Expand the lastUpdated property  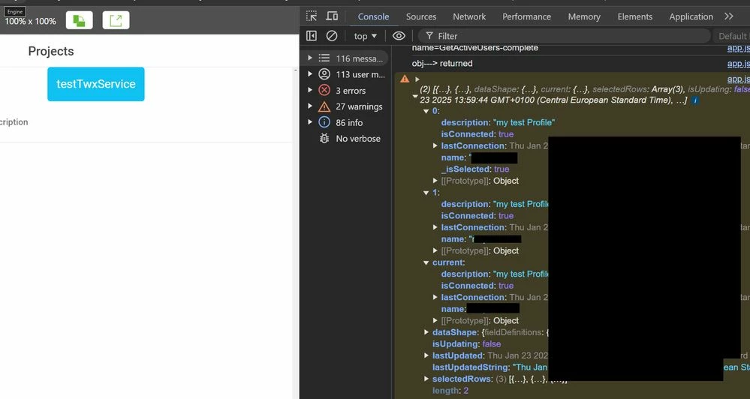pyautogui.click(x=426, y=355)
